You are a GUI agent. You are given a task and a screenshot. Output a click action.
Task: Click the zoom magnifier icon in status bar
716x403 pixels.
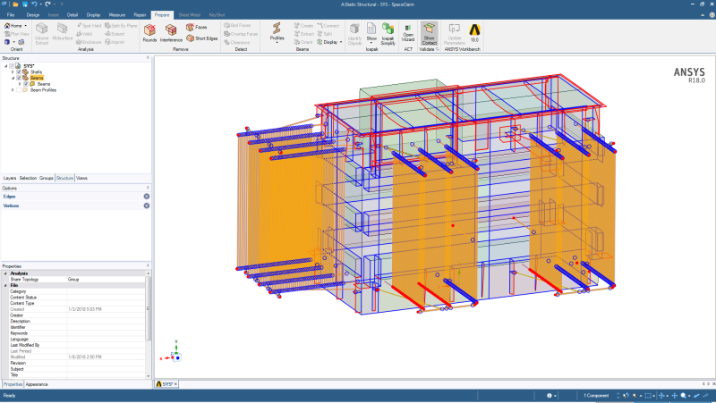pyautogui.click(x=683, y=395)
